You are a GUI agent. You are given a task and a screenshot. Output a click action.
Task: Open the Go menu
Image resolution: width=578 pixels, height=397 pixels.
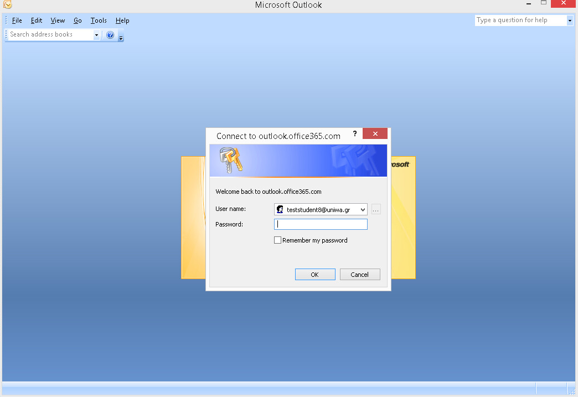pyautogui.click(x=78, y=20)
